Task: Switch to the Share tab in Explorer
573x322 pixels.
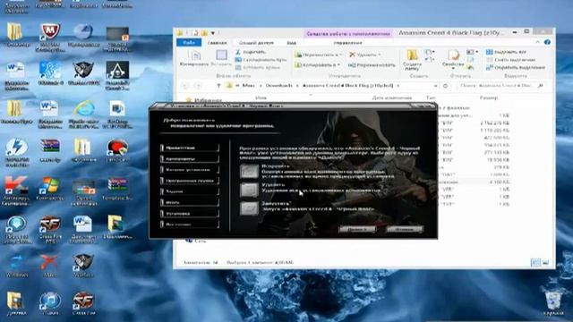Action: [256, 43]
